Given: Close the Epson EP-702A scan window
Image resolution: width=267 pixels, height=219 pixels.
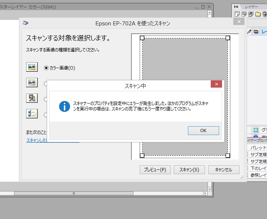Looking at the screenshot, I should (x=239, y=22).
